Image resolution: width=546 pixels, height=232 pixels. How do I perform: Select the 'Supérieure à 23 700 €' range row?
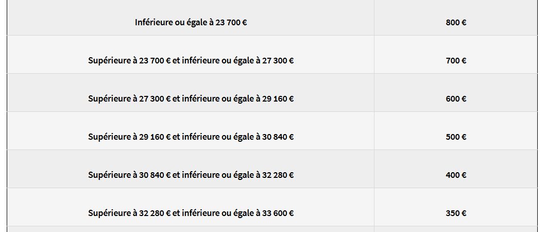(272, 54)
